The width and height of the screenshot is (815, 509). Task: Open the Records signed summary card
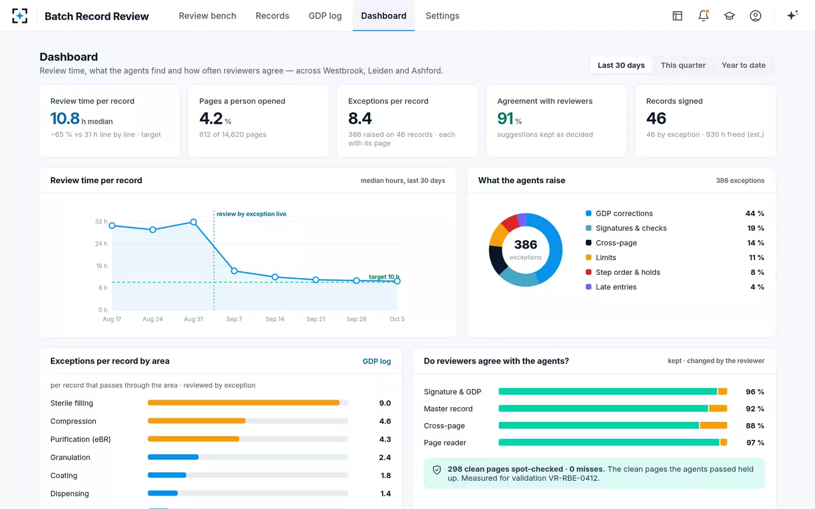click(705, 121)
